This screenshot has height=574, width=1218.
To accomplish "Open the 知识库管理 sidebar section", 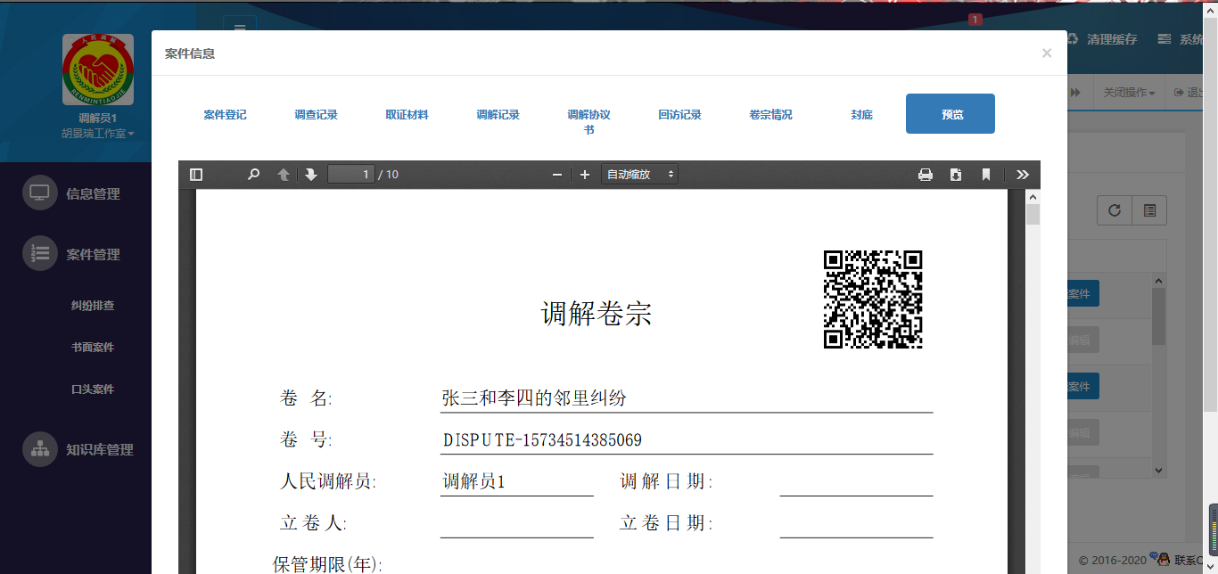I will coord(39,449).
